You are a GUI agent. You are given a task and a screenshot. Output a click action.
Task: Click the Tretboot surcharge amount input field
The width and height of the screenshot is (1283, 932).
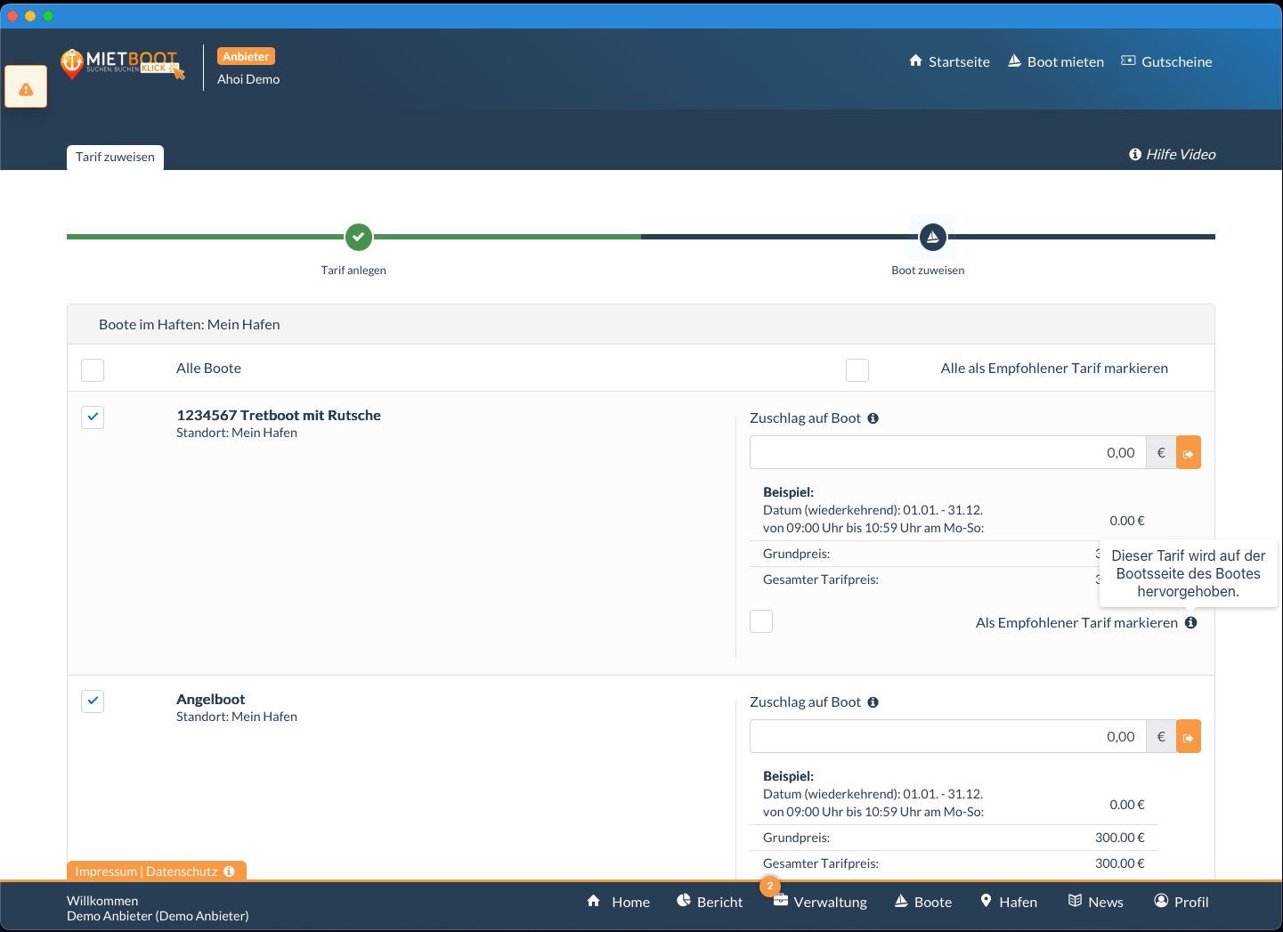(x=946, y=453)
